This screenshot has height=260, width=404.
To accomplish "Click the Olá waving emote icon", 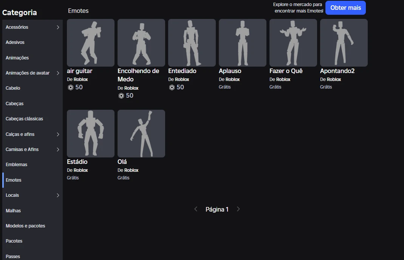I will click(x=141, y=134).
